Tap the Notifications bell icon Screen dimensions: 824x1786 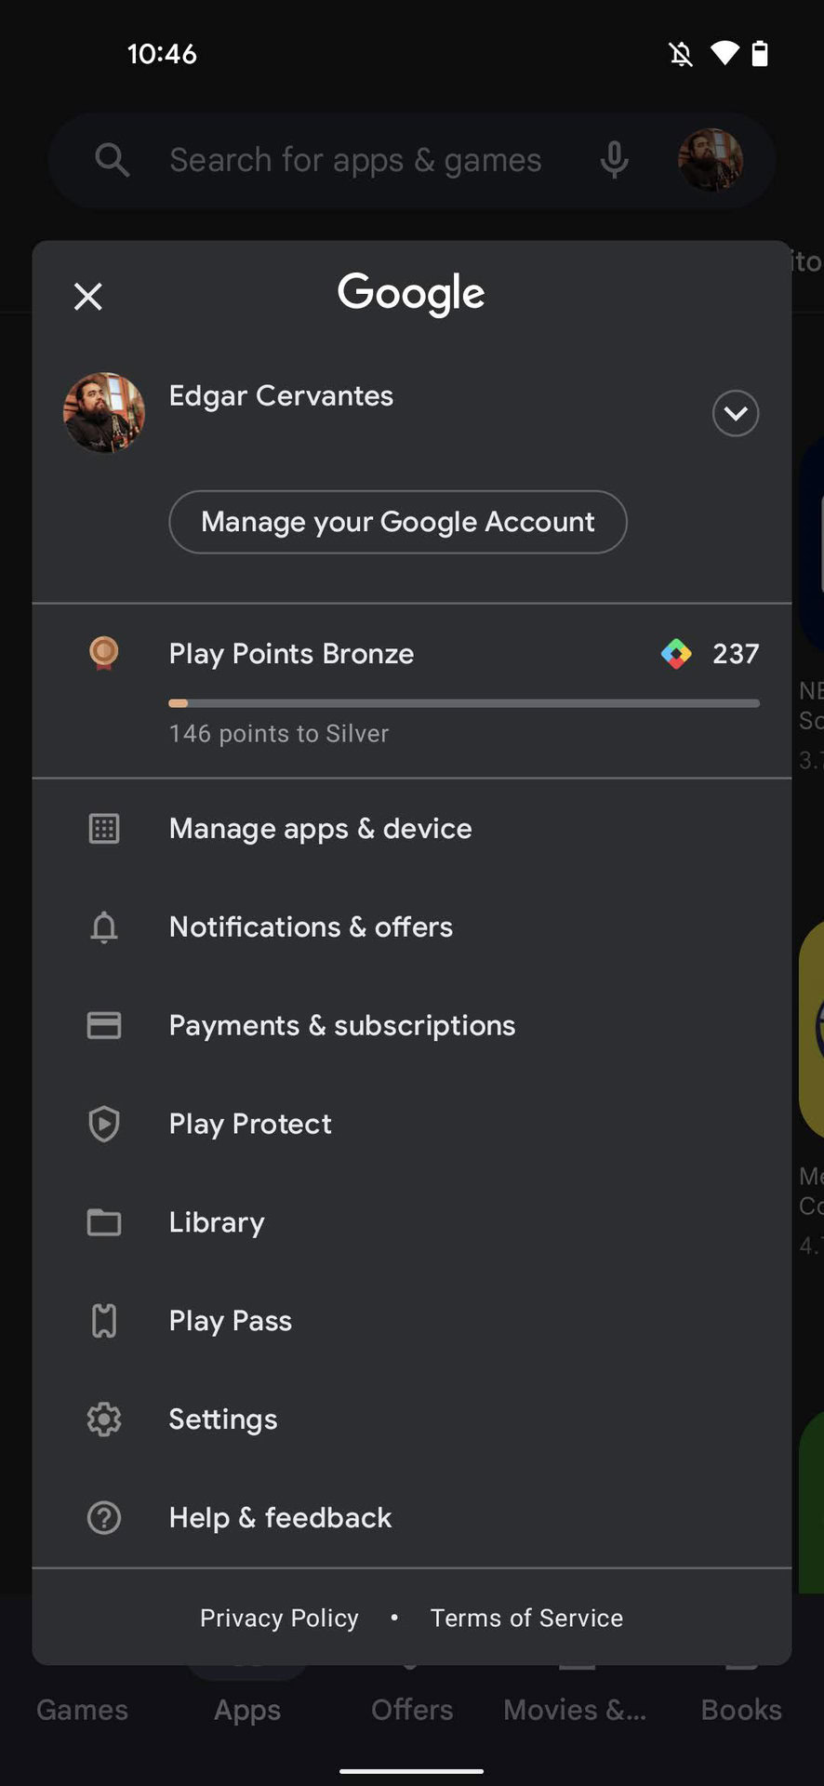coord(104,927)
